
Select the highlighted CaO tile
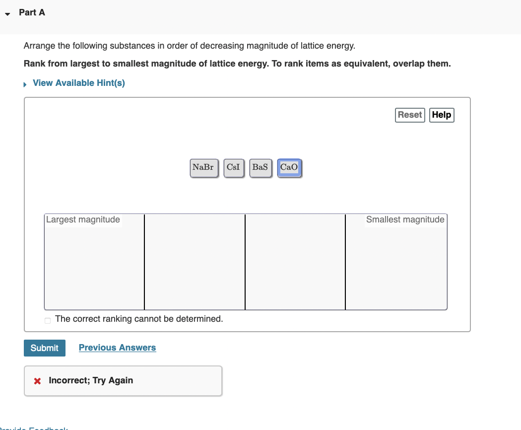click(x=289, y=167)
